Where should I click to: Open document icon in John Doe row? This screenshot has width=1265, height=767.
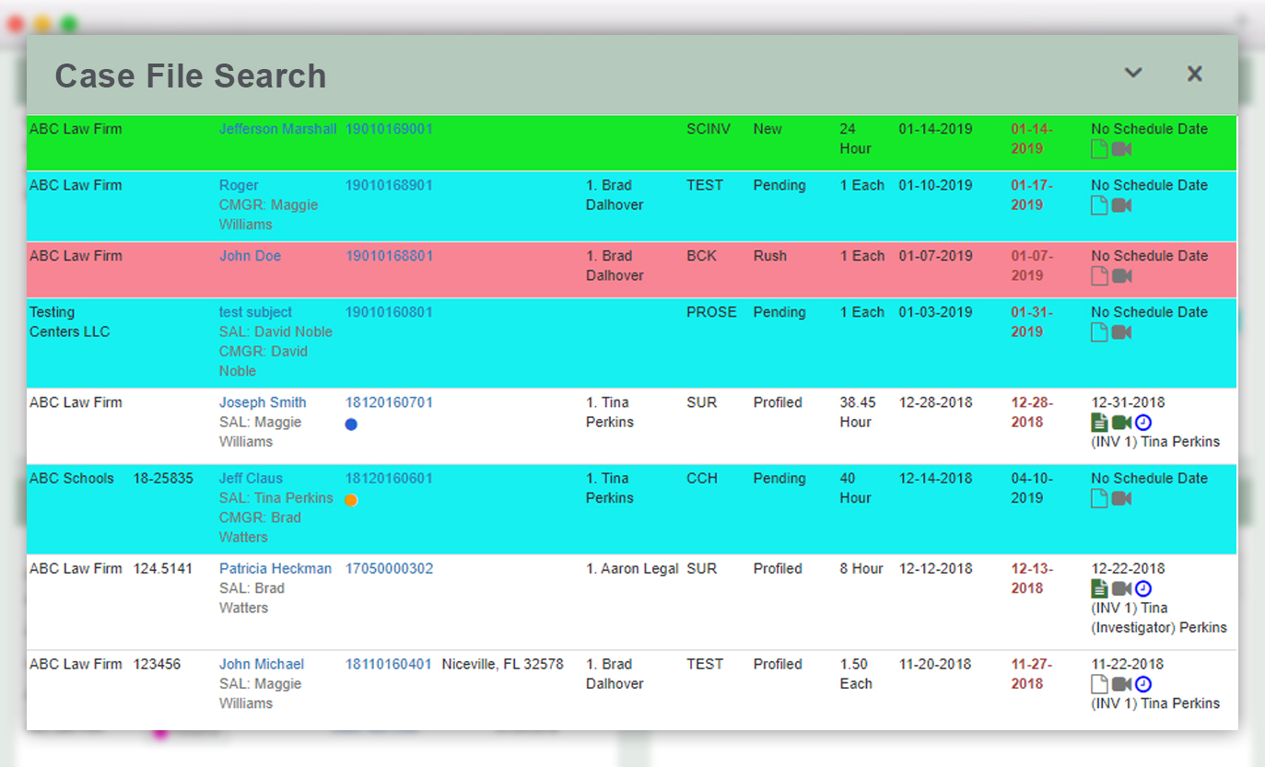[x=1099, y=276]
